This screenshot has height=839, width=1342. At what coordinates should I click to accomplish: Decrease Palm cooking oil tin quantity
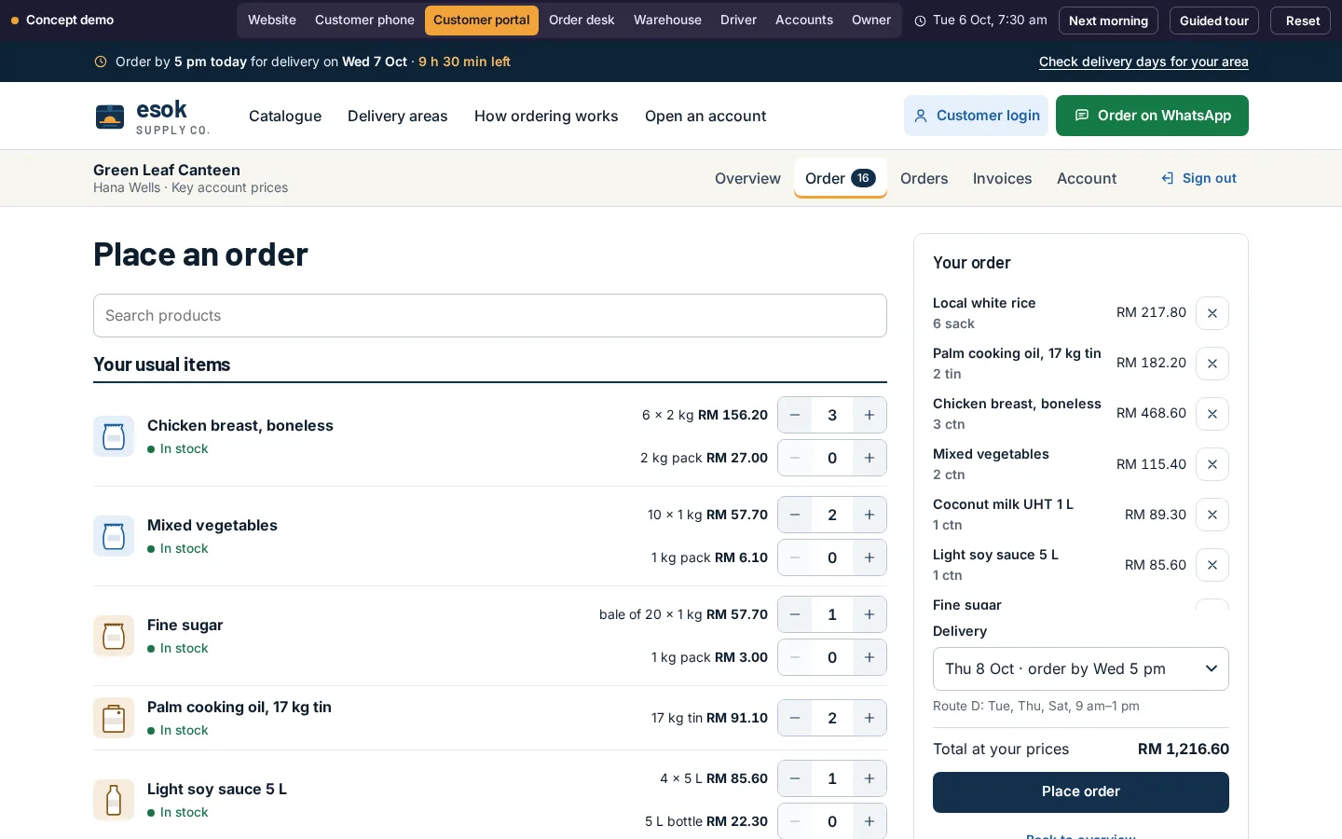pos(795,718)
